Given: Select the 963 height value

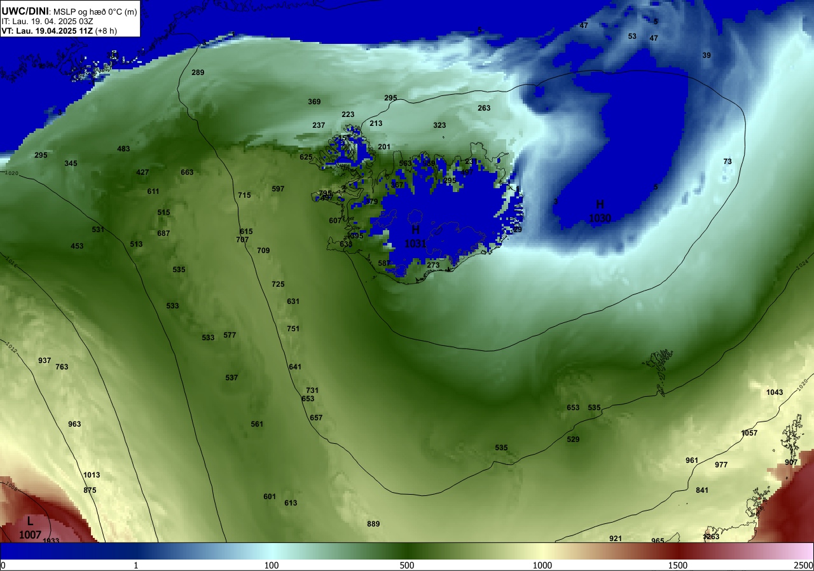Looking at the screenshot, I should coord(74,424).
